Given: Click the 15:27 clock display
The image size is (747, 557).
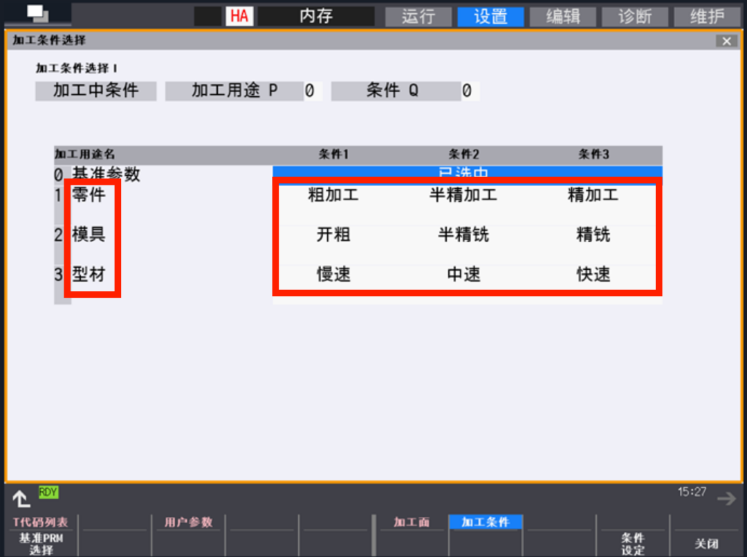Looking at the screenshot, I should tap(692, 492).
